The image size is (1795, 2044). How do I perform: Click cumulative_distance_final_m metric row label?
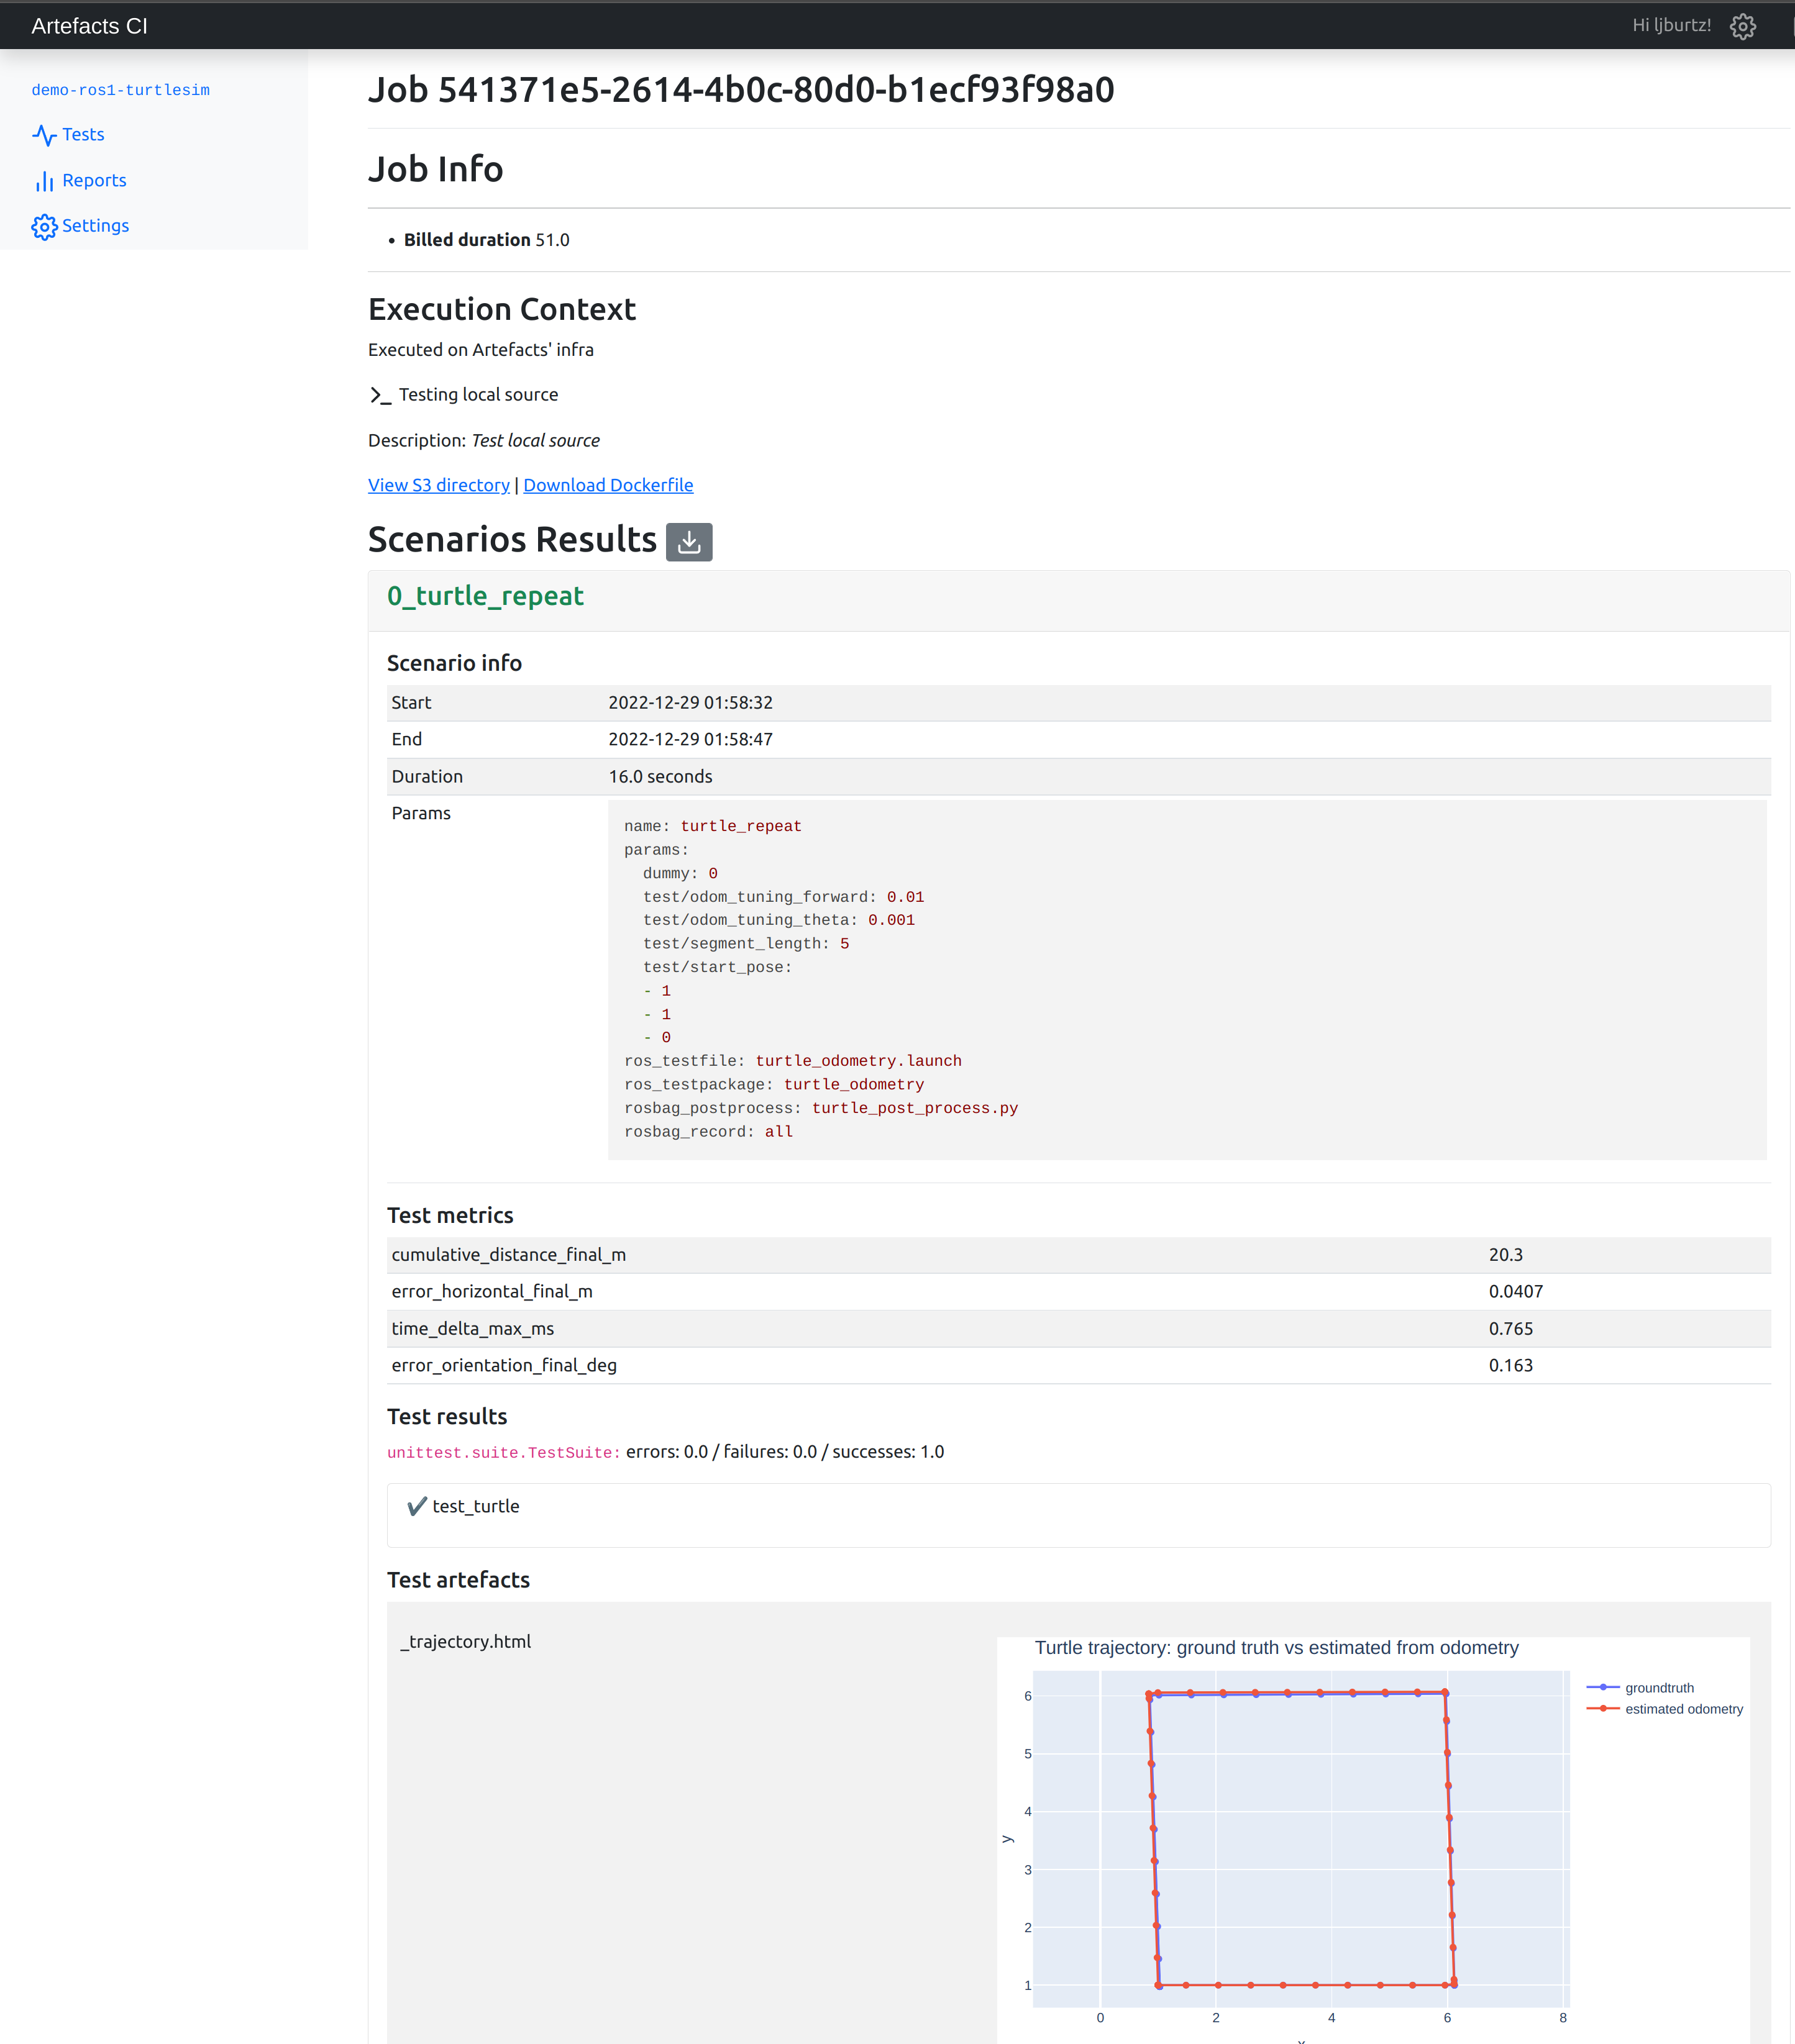pos(508,1255)
